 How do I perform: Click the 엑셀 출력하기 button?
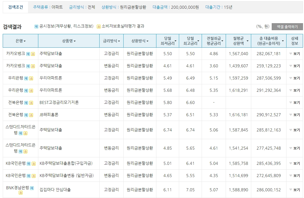(287, 27)
